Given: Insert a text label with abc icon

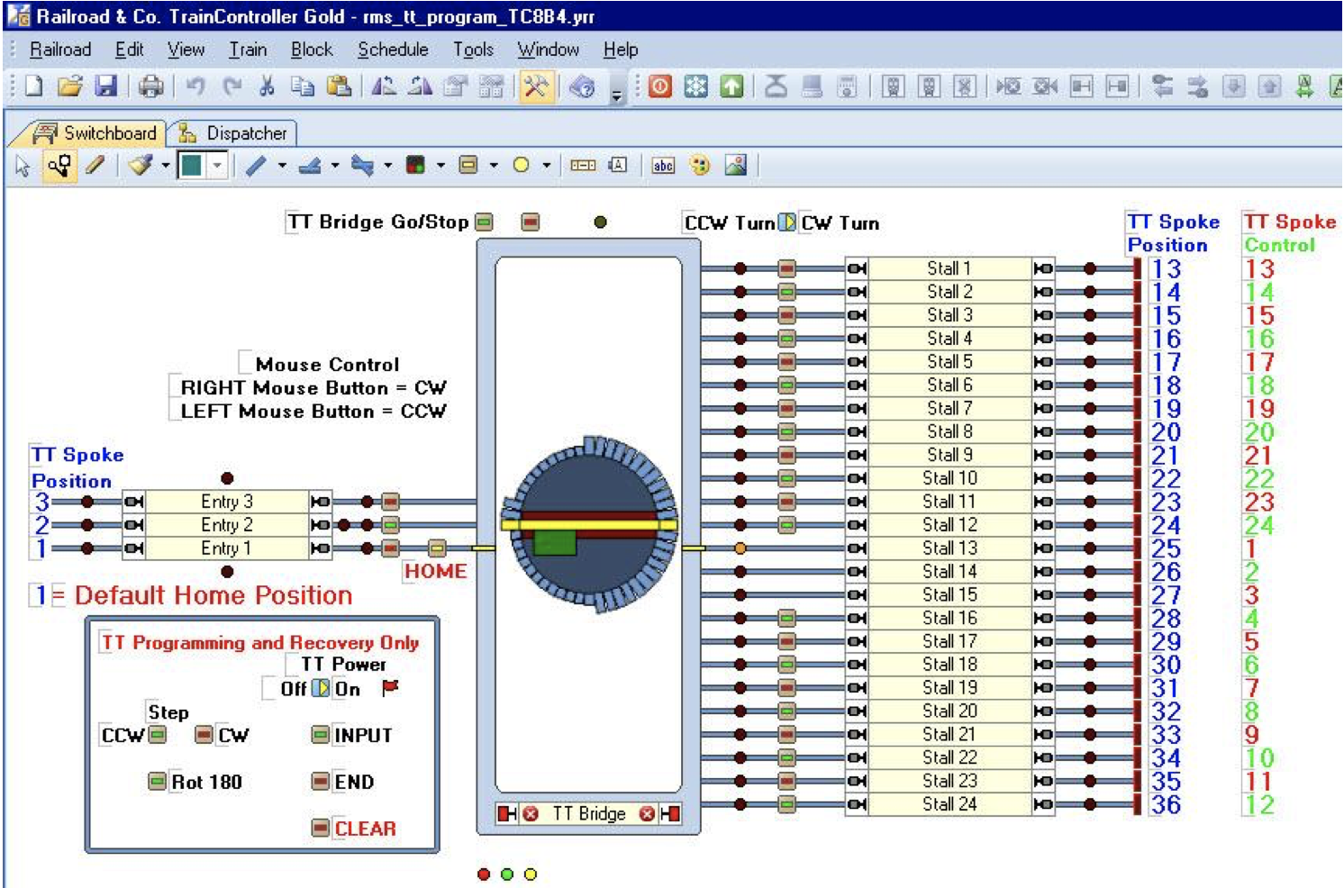Looking at the screenshot, I should pyautogui.click(x=663, y=166).
